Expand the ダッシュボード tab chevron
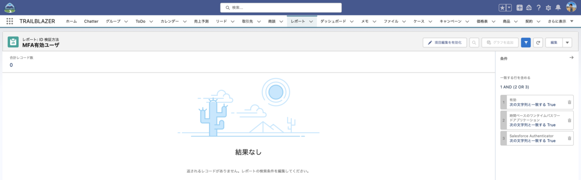This screenshot has width=581, height=180. point(352,22)
